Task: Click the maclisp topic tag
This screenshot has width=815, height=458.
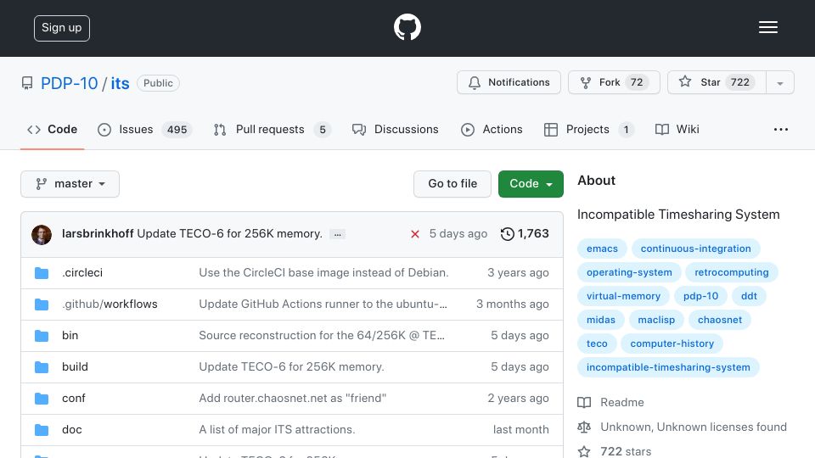Action: click(x=656, y=320)
